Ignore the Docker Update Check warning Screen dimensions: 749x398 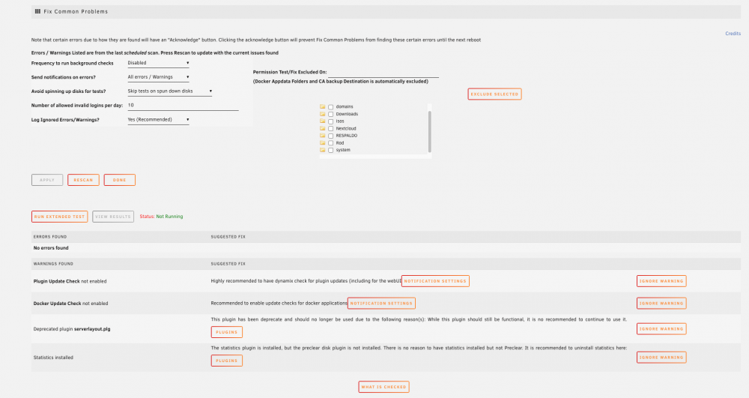(661, 303)
